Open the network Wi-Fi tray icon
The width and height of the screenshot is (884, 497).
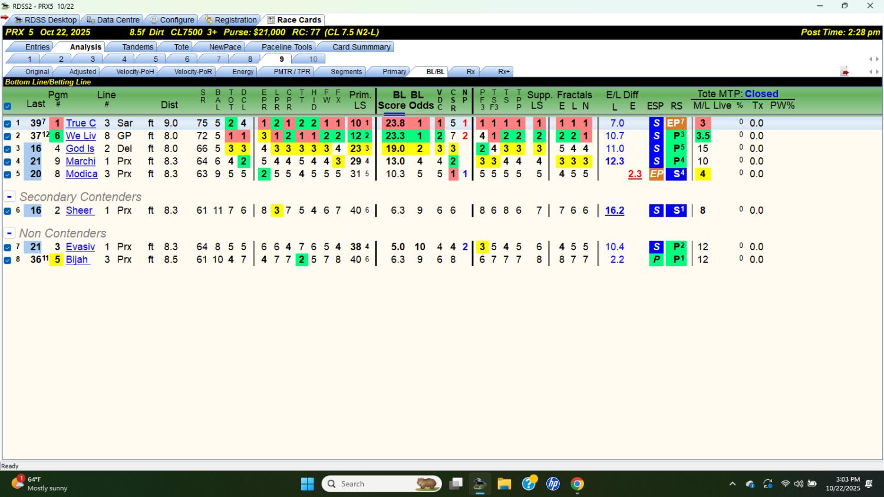coord(786,484)
